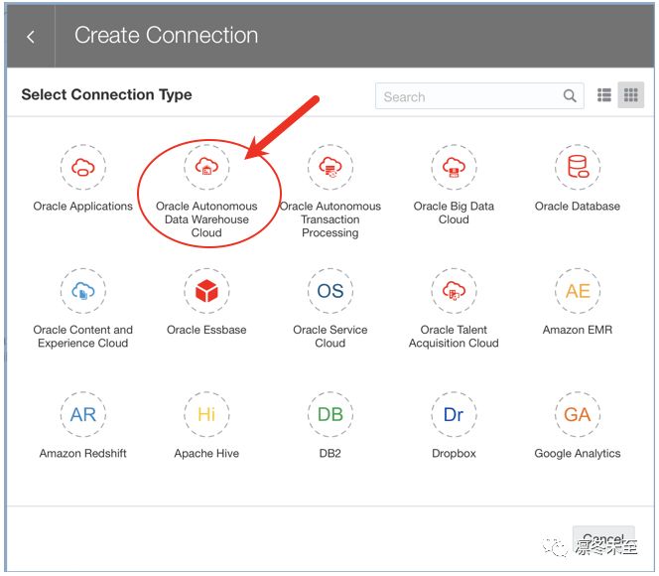The height and width of the screenshot is (576, 659).
Task: Pick the Google Analytics GA icon
Action: pos(578,414)
